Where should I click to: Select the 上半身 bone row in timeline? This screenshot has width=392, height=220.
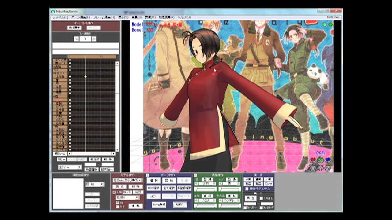[60, 76]
